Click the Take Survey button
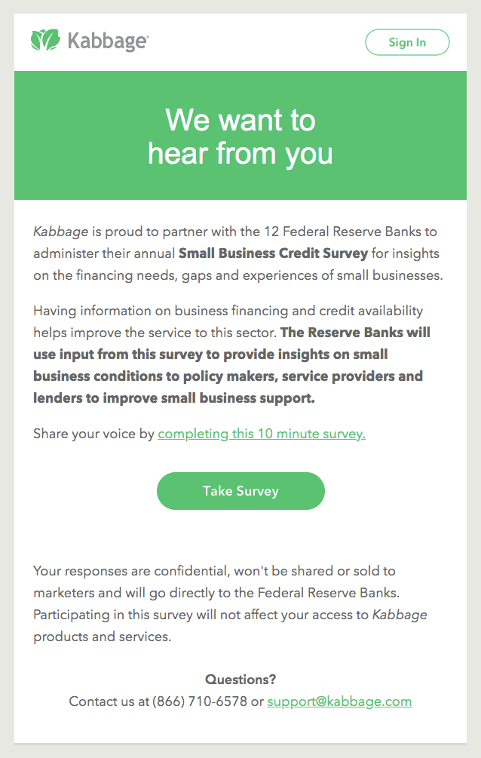481x758 pixels. [x=240, y=491]
